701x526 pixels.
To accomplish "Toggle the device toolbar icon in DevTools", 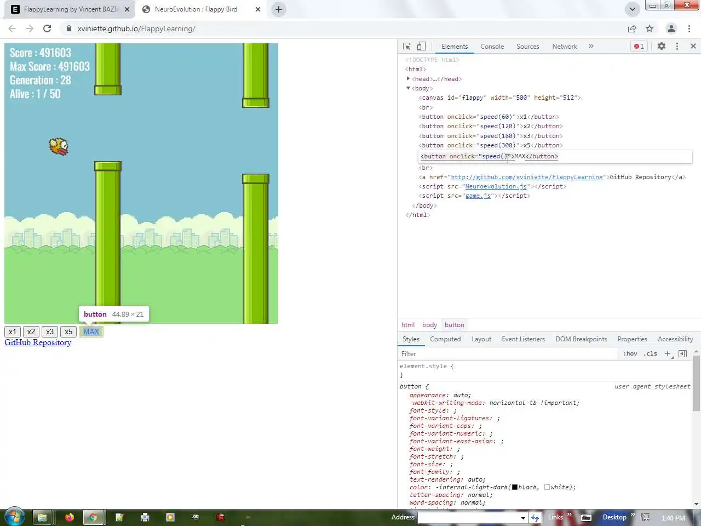I will 421,47.
